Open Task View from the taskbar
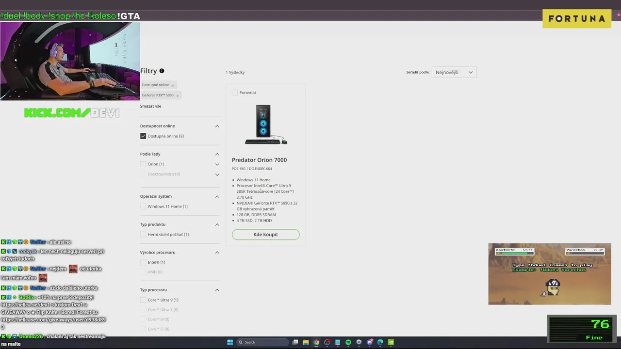The image size is (621, 349). (295, 342)
